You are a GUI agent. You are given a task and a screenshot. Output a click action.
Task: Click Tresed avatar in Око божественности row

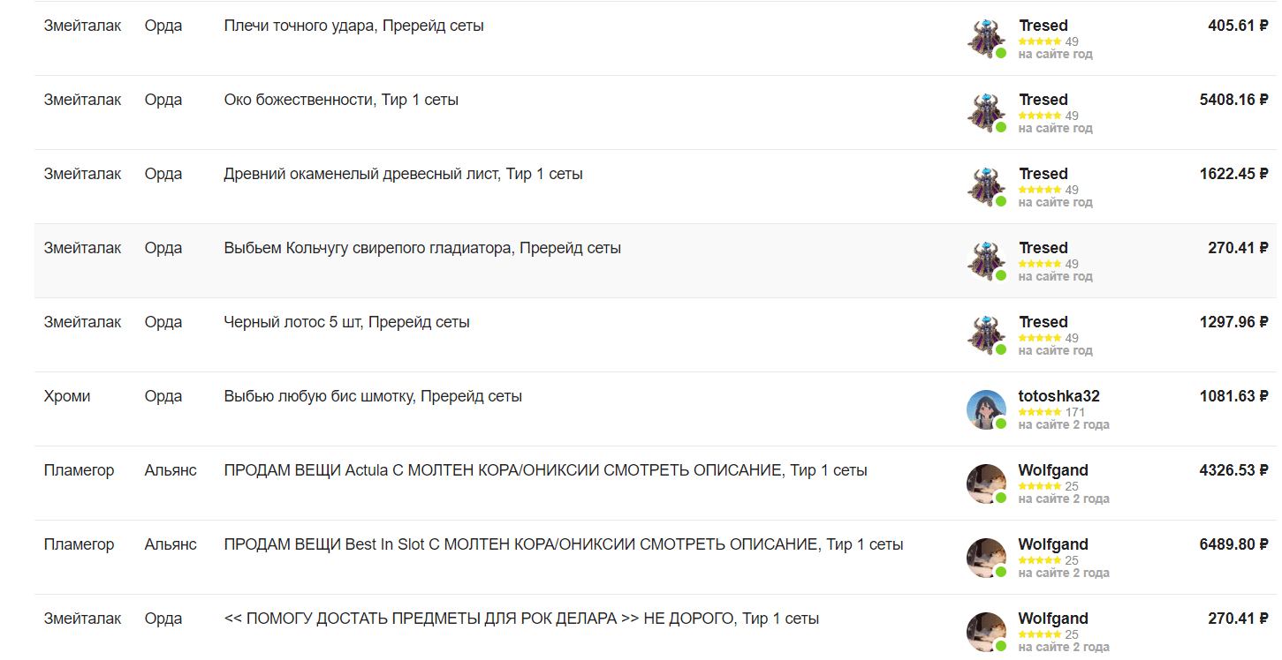(986, 113)
